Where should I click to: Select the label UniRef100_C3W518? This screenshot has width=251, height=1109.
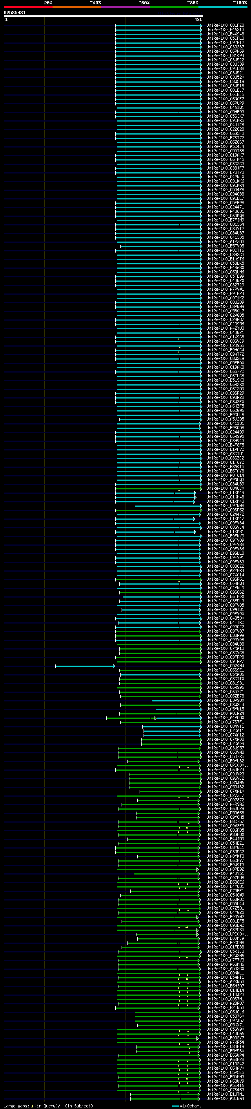(x=225, y=86)
